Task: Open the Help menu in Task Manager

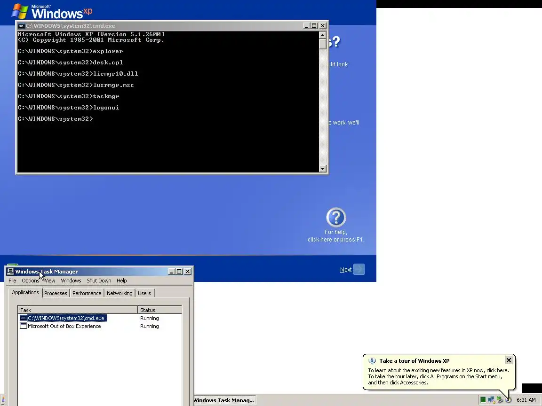Action: (122, 281)
